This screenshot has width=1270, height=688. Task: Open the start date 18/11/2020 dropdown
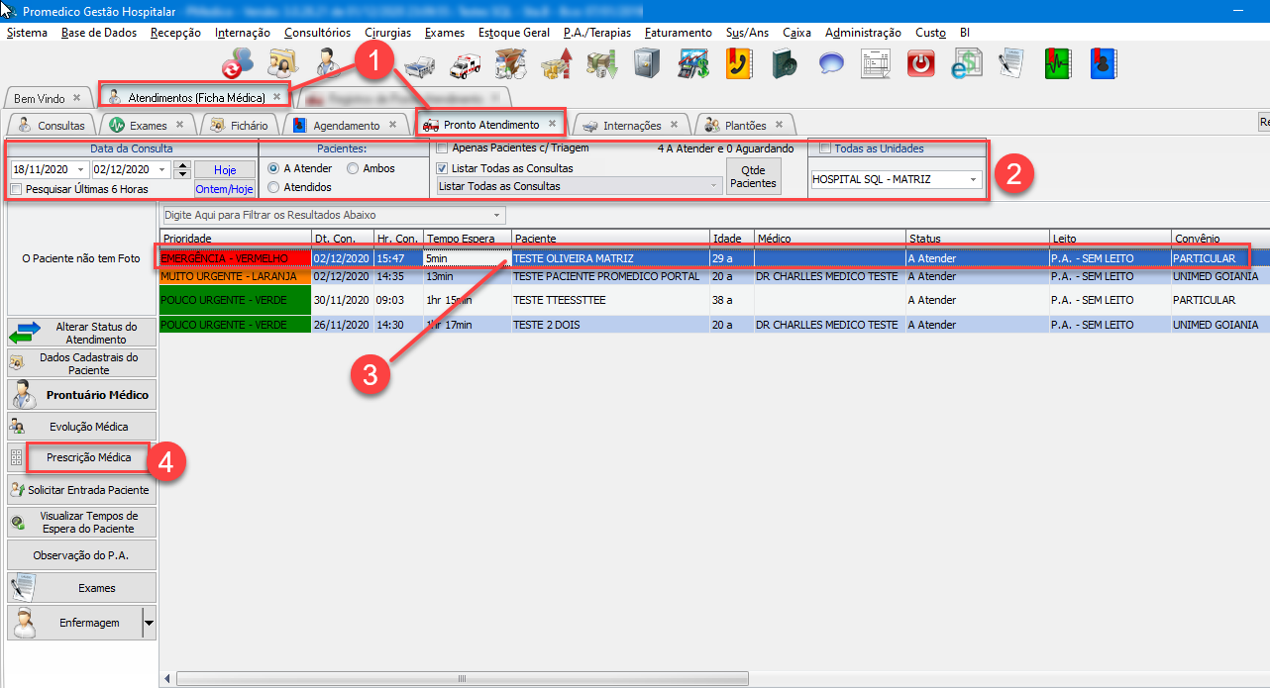pyautogui.click(x=80, y=169)
